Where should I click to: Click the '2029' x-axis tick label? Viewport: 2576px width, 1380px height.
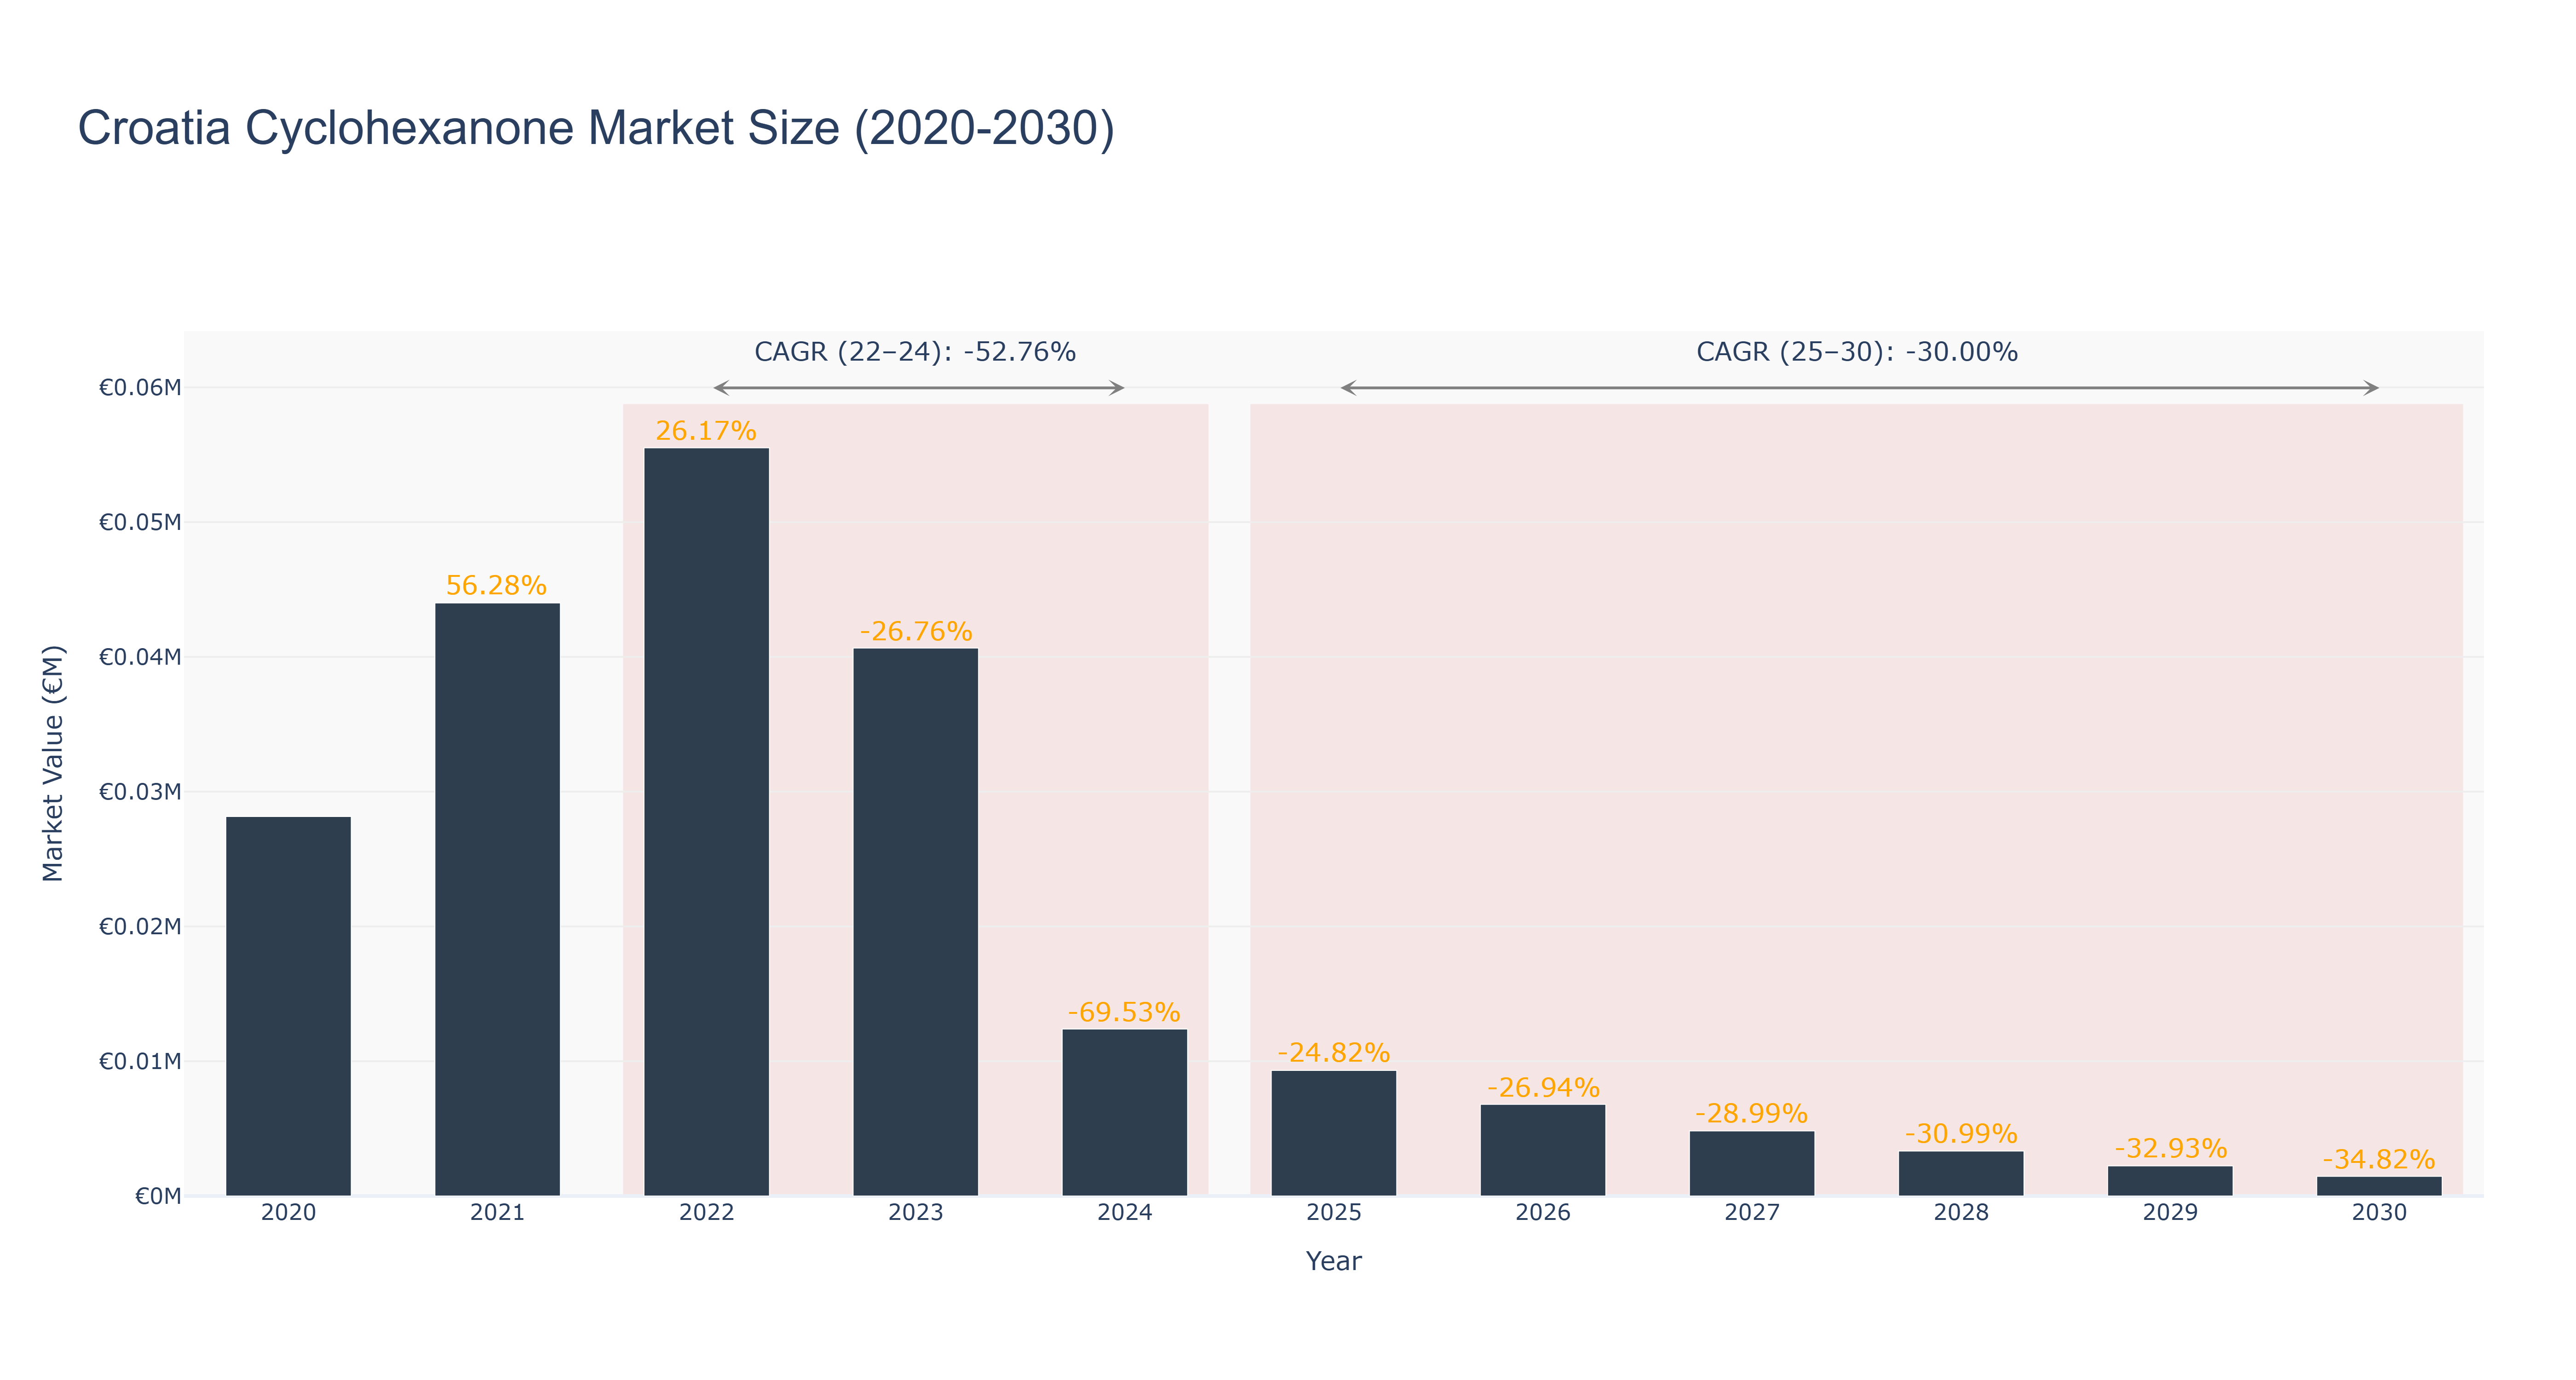(x=2170, y=1212)
